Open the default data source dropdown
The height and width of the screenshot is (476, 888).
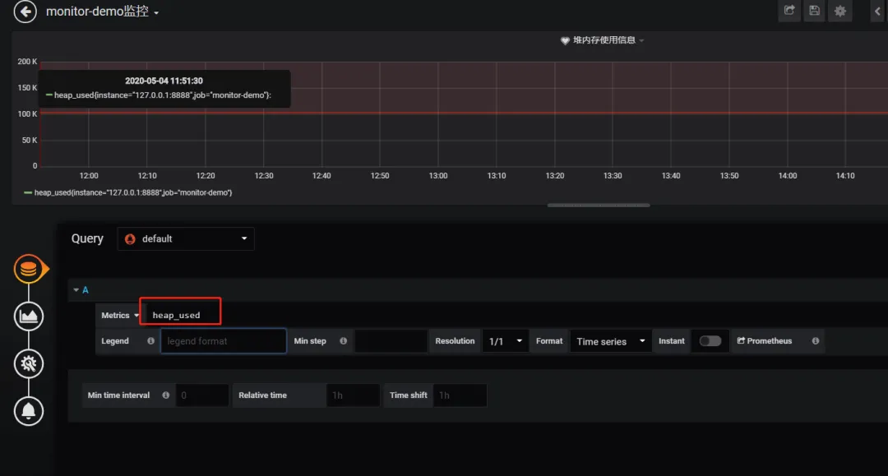186,239
